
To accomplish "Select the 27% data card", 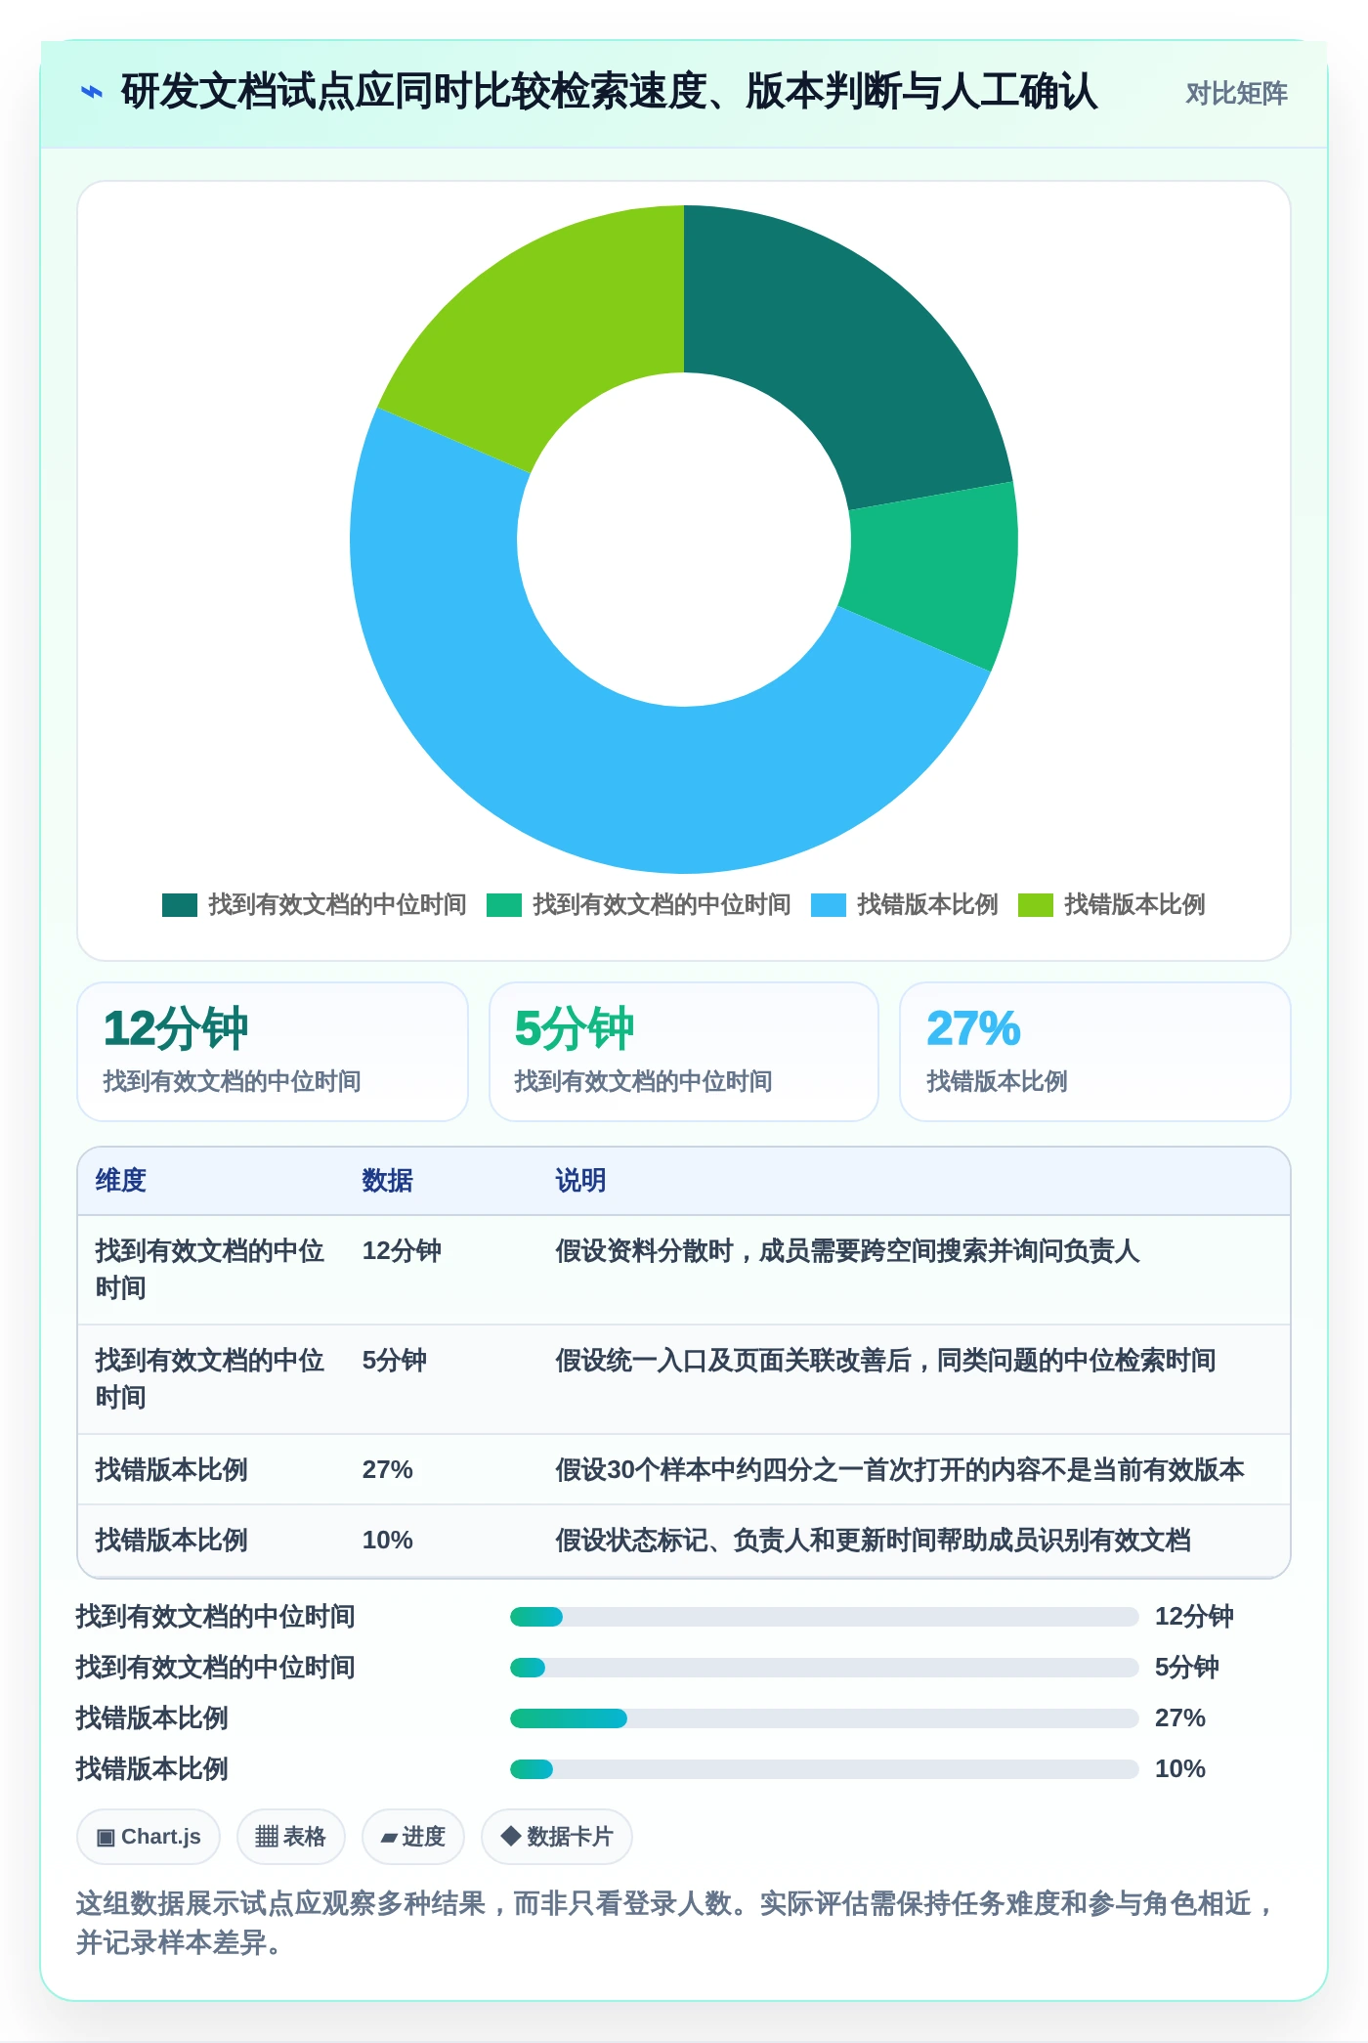I will [1095, 1052].
